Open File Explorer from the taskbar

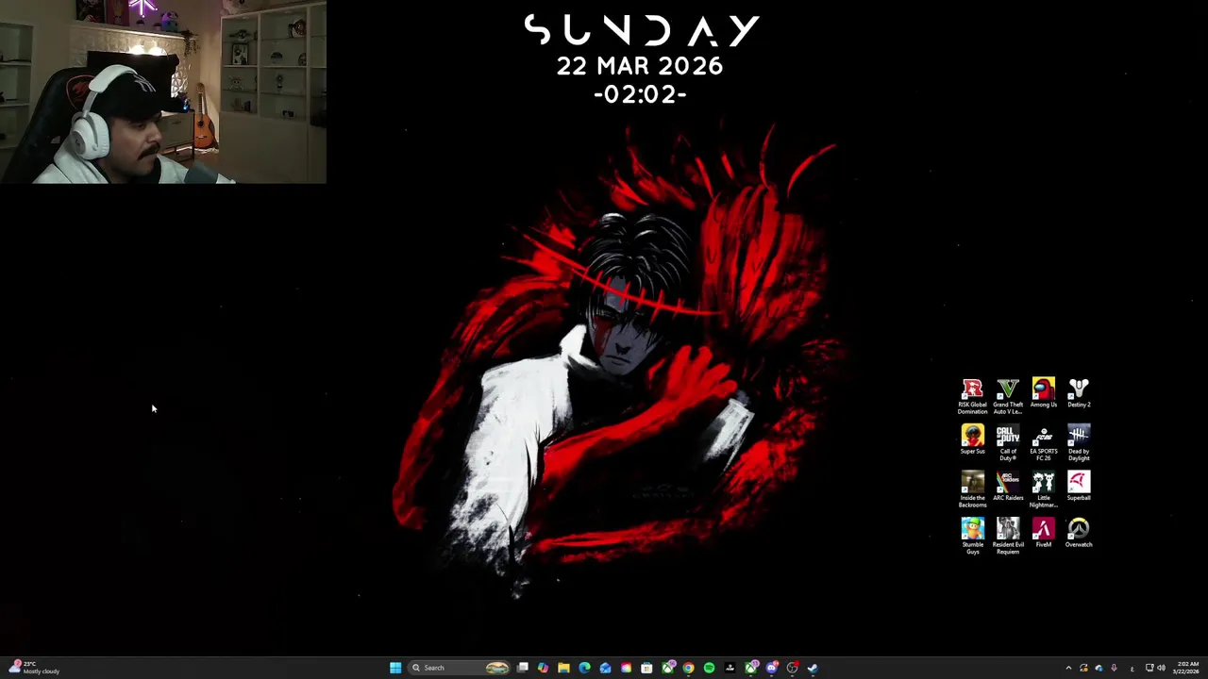563,668
